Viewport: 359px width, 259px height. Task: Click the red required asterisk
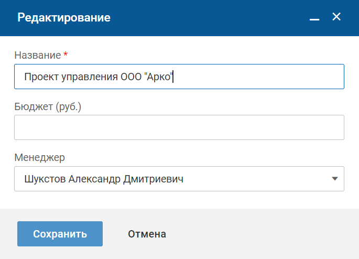pyautogui.click(x=66, y=55)
